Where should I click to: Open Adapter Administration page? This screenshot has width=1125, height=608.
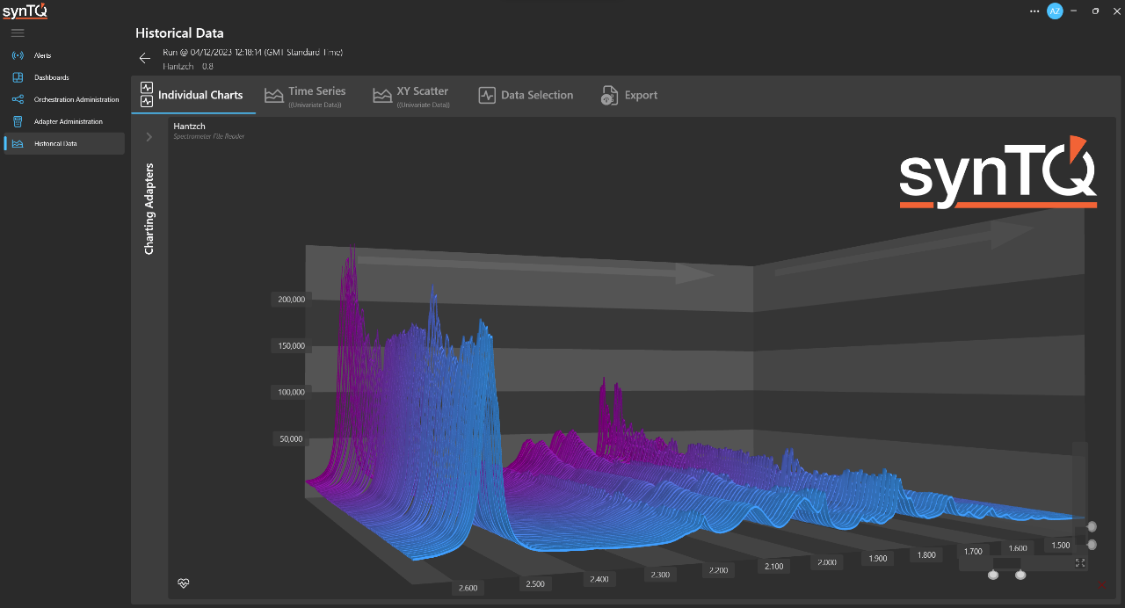68,121
